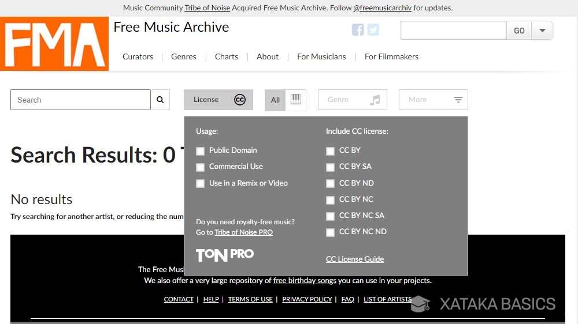The image size is (578, 324).
Task: Open the PRIVACY POLICY footer link
Action: click(x=307, y=299)
